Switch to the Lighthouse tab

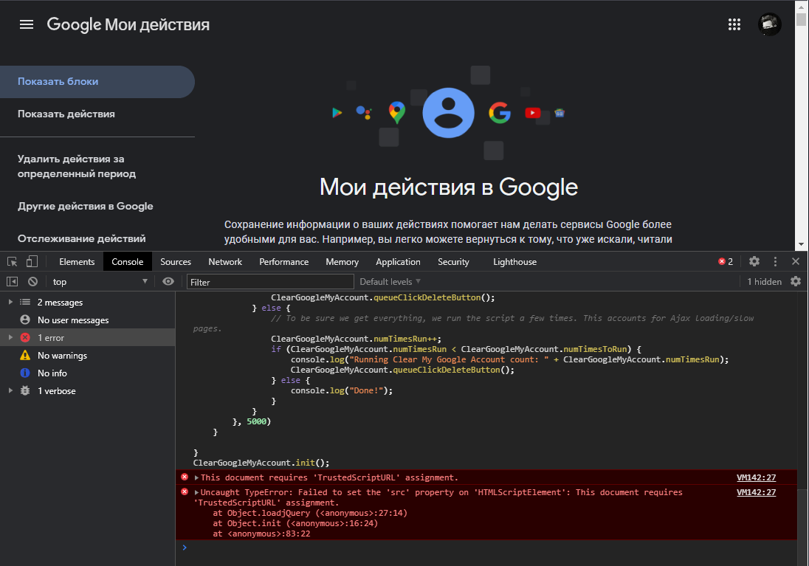(515, 261)
